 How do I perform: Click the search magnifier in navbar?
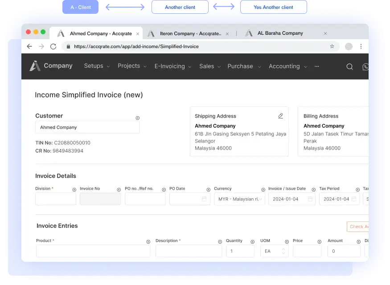(350, 67)
